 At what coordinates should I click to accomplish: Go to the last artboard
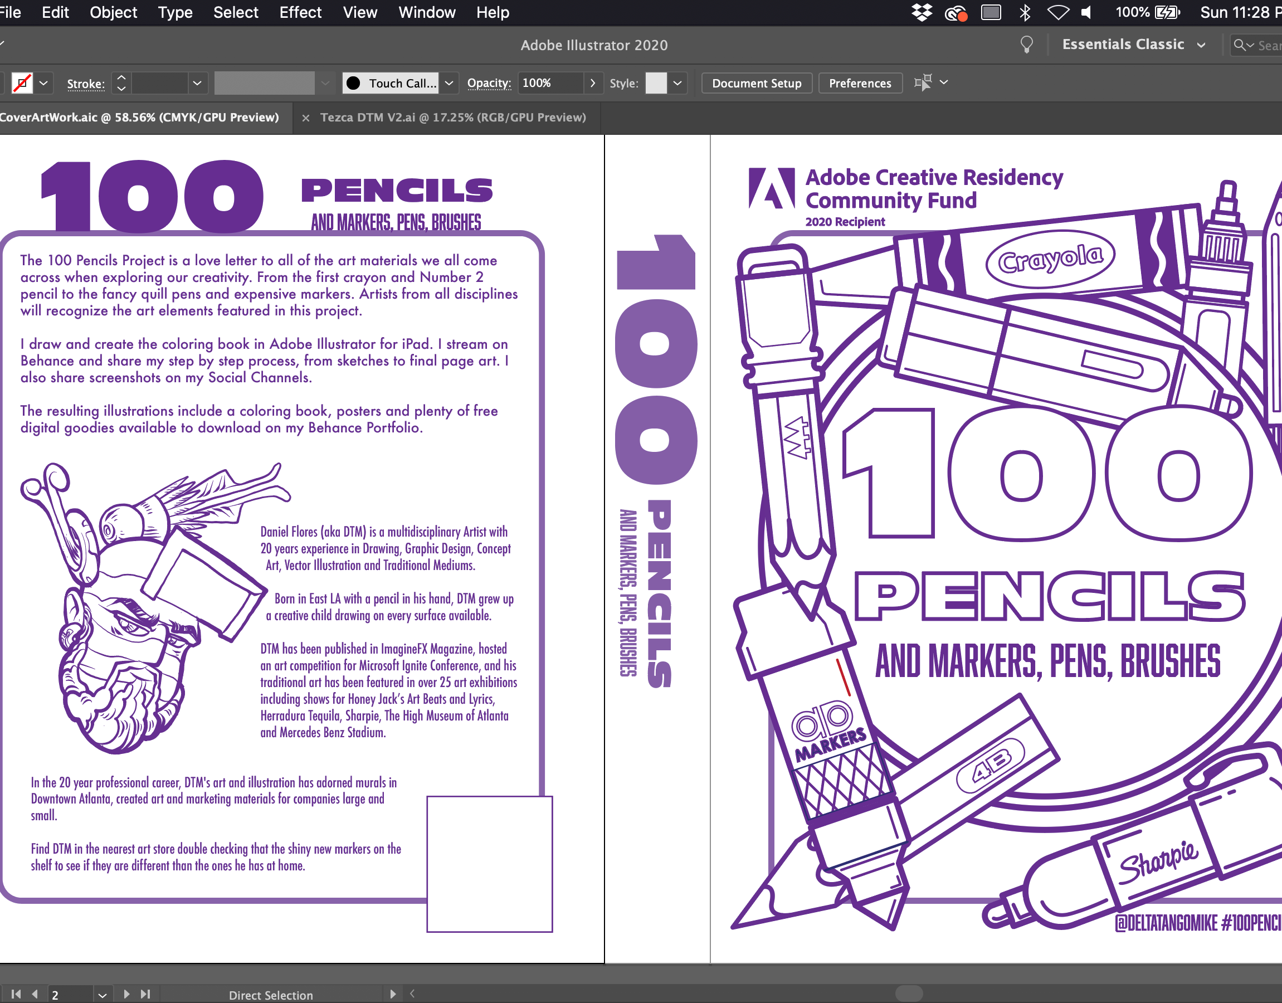(145, 994)
